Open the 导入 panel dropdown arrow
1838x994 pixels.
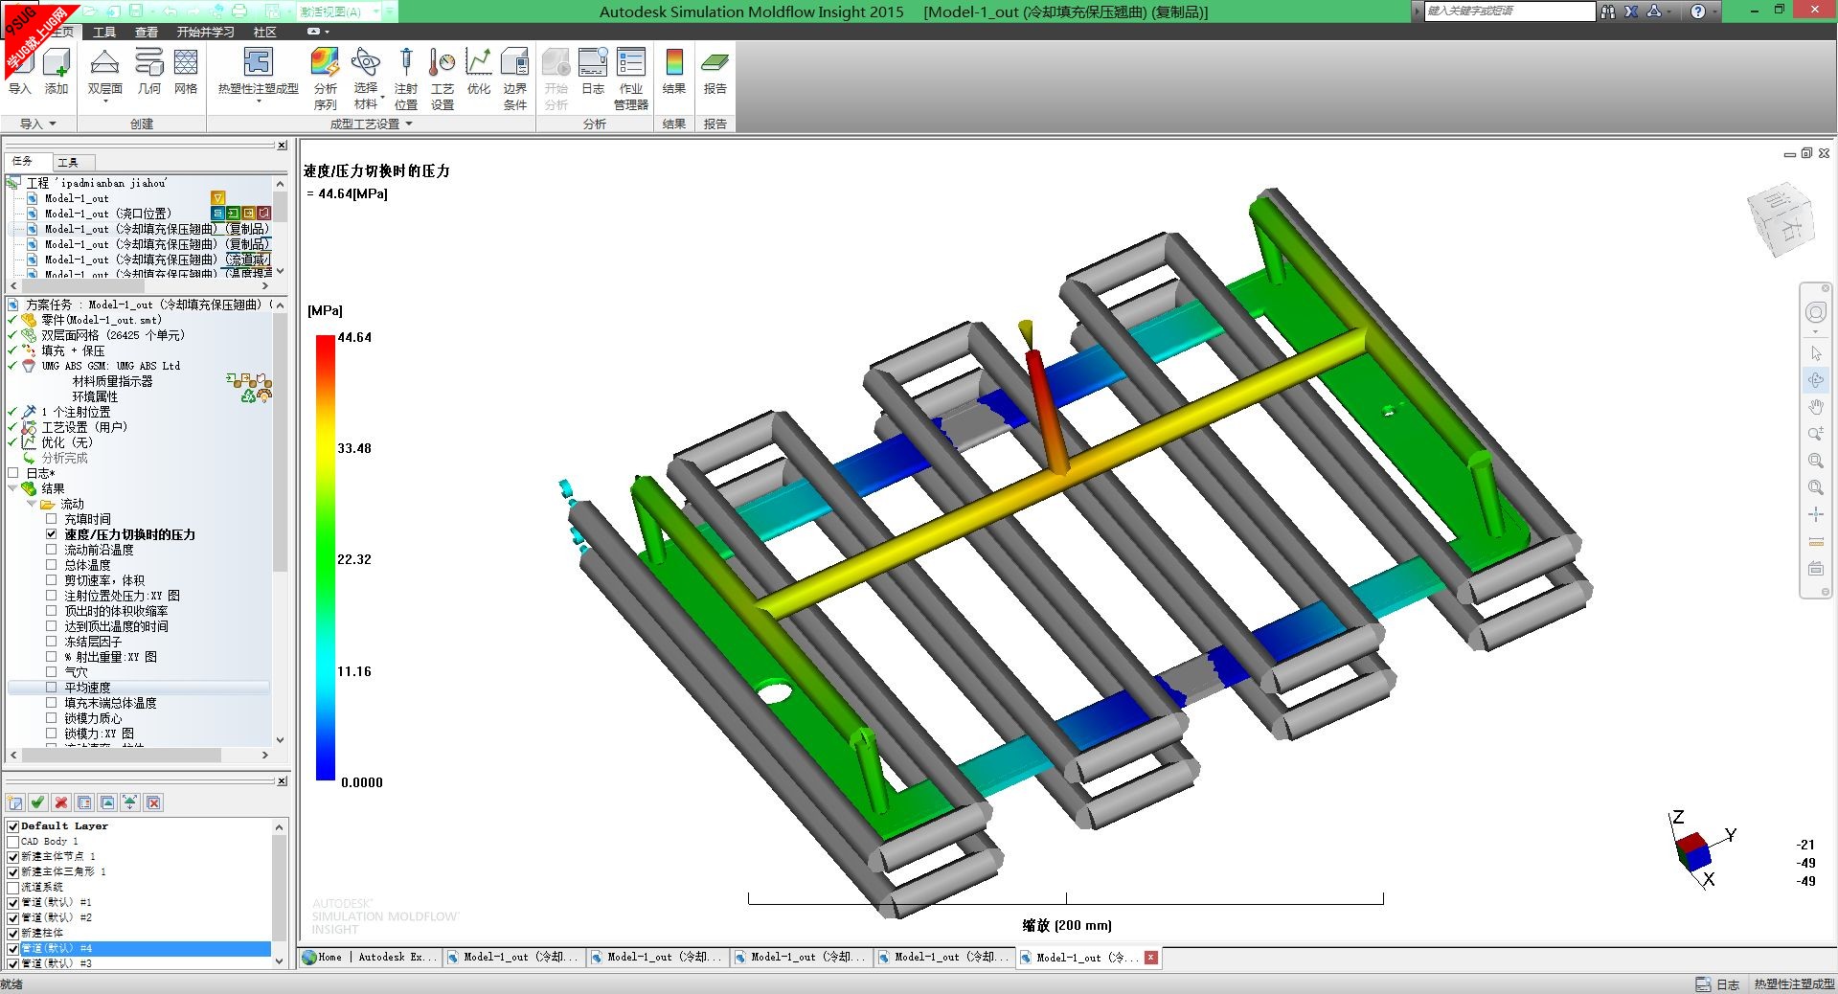tap(53, 124)
